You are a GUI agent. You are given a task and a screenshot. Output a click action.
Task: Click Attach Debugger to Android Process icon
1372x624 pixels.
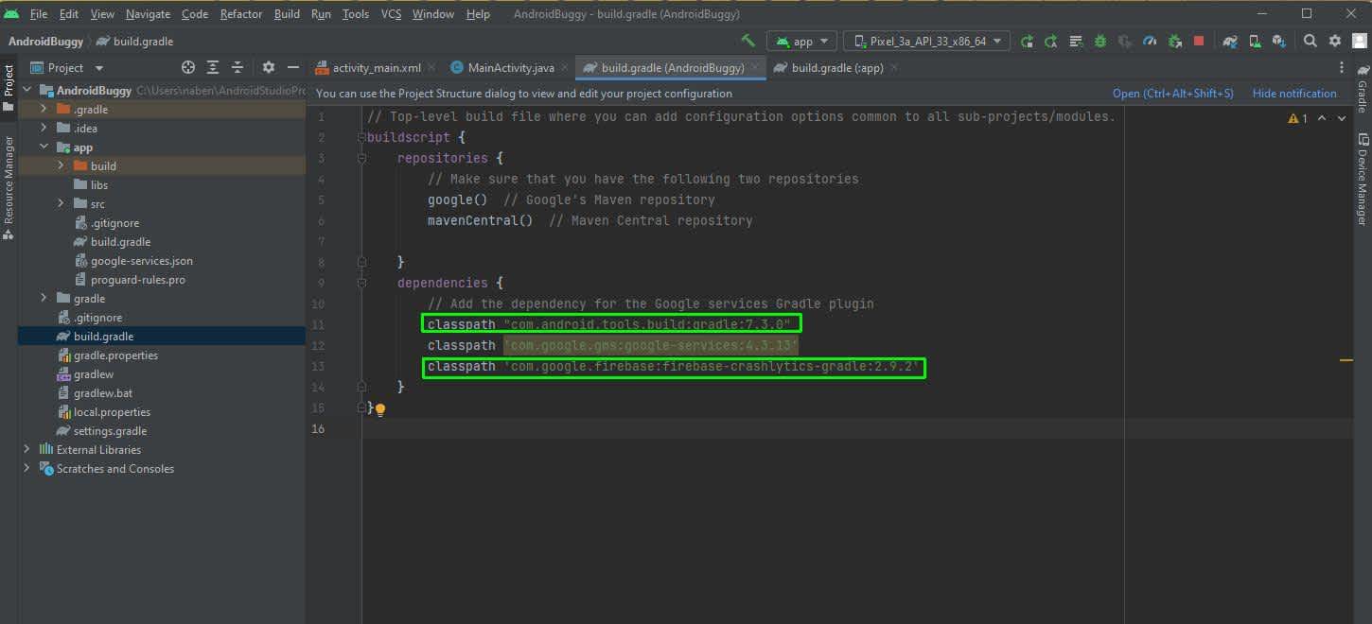pos(1174,41)
